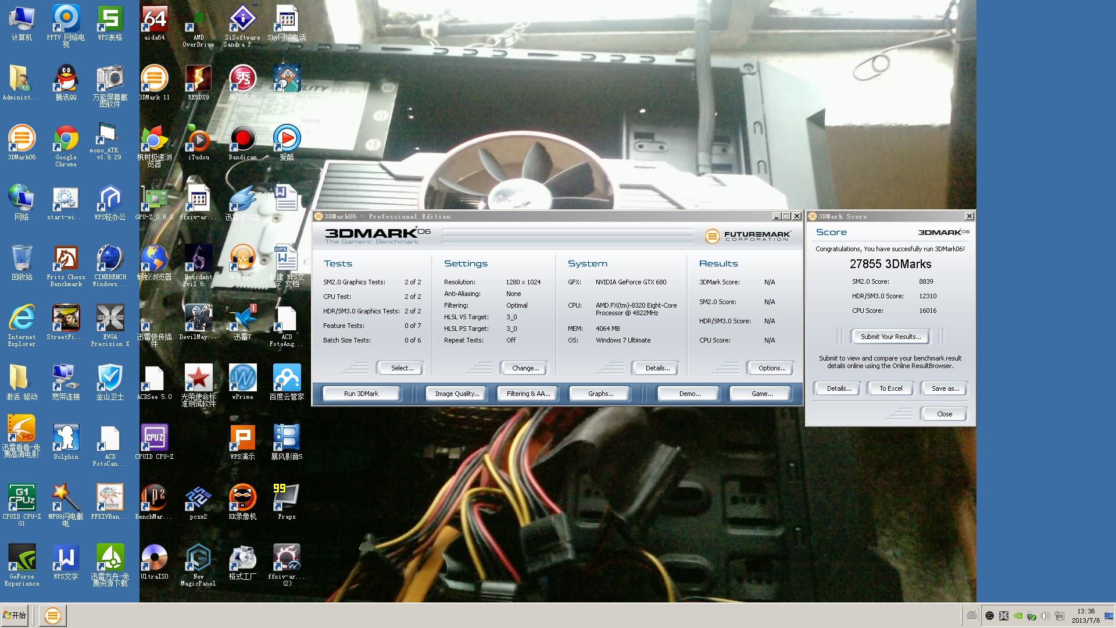1116x628 pixels.
Task: Click NVIDIA tray icon
Action: click(x=1018, y=616)
